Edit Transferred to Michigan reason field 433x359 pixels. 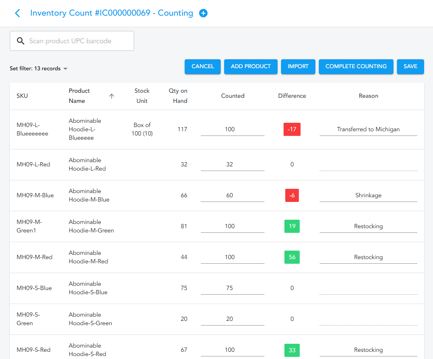point(368,130)
